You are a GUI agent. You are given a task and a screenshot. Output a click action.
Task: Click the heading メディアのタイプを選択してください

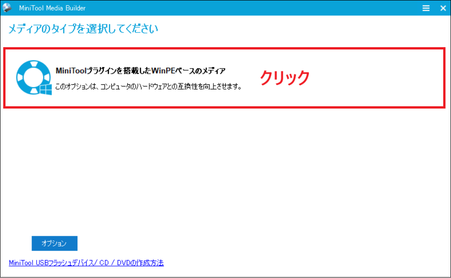tap(83, 29)
